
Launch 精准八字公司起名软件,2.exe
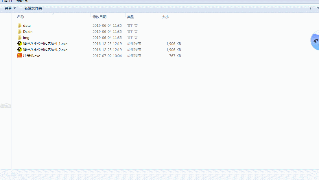[43, 50]
